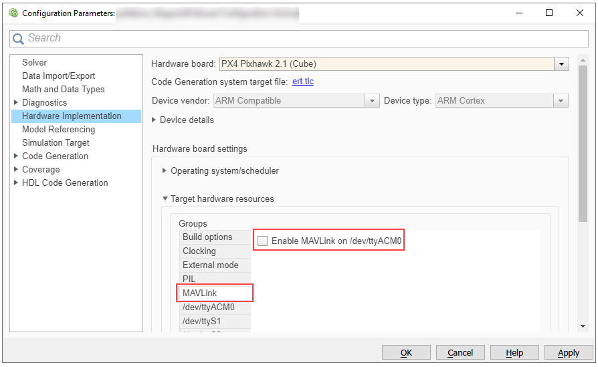Screen dimensions: 598x367
Task: Expand Coverage tree node
Action: tap(15, 169)
